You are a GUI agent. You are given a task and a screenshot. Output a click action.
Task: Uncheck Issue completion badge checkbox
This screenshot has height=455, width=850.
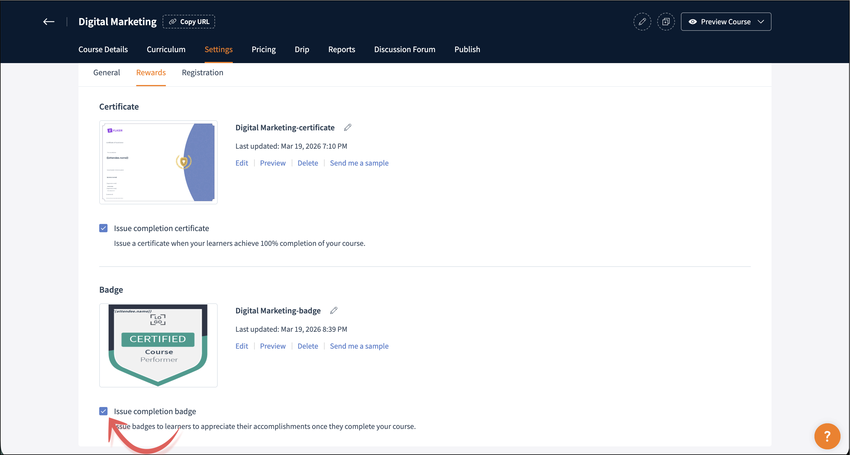point(103,411)
